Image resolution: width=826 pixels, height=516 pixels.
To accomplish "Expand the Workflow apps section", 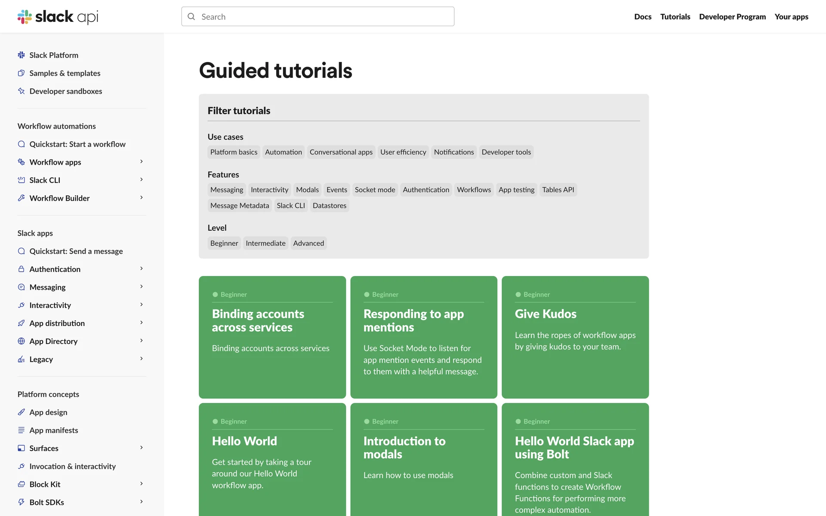I will point(142,162).
